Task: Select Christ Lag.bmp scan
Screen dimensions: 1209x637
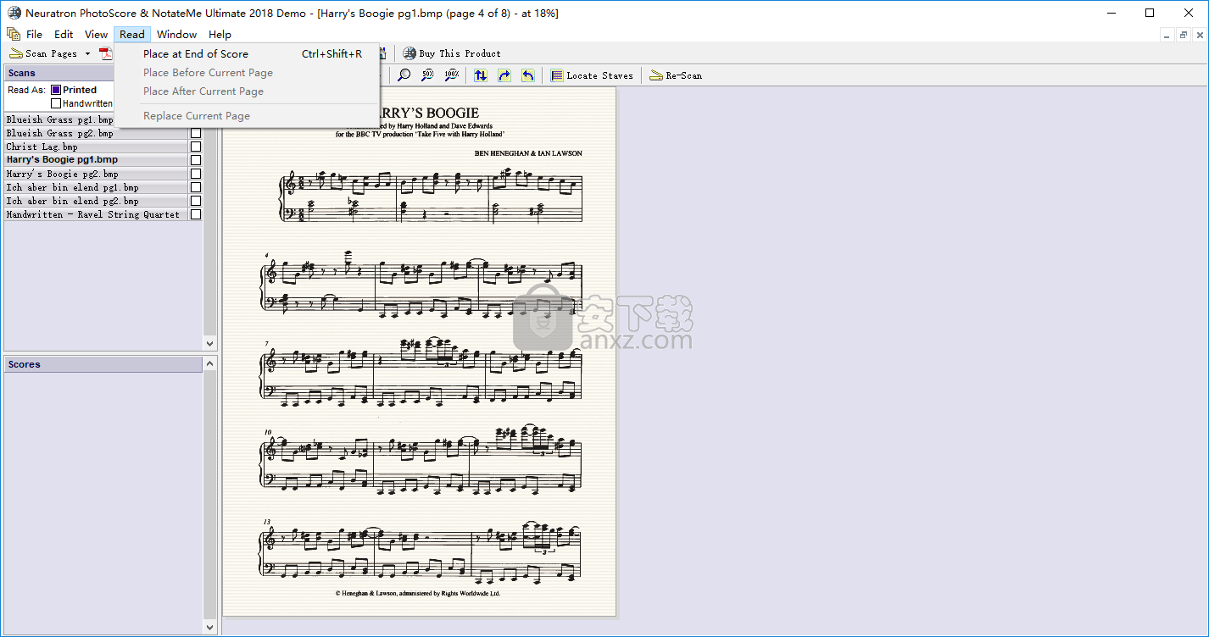Action: point(96,147)
